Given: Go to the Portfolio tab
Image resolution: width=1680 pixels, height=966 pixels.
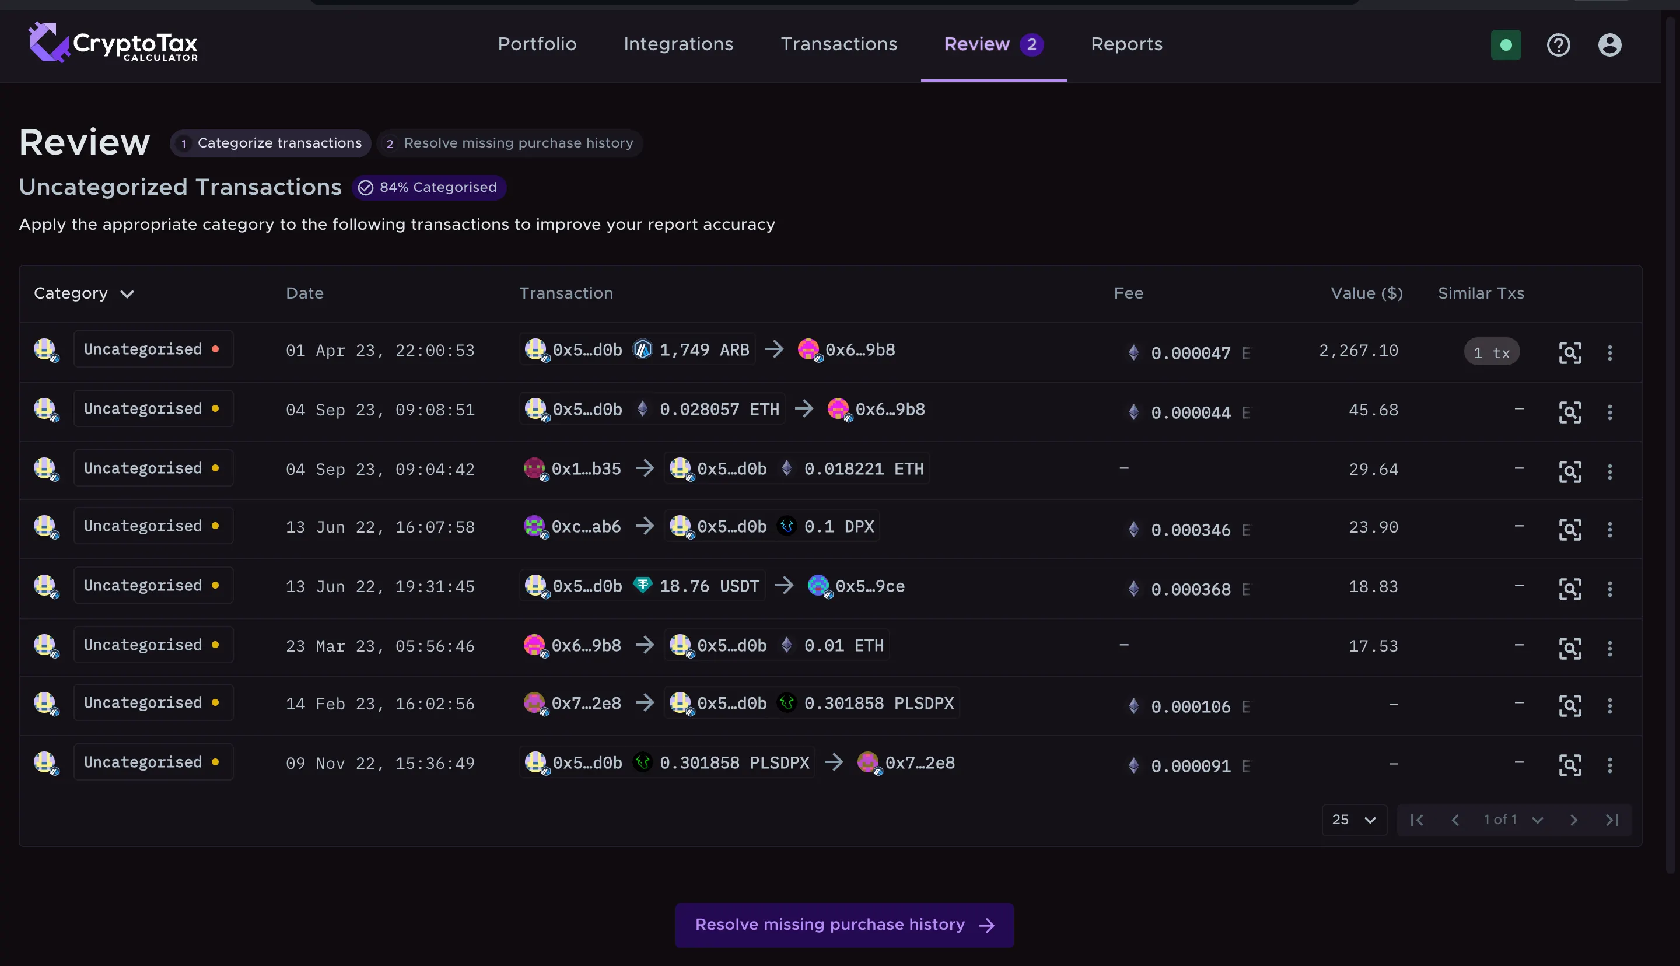Looking at the screenshot, I should click(x=537, y=44).
